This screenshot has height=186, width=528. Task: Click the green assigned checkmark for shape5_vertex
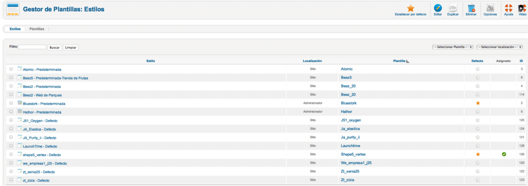pyautogui.click(x=504, y=154)
